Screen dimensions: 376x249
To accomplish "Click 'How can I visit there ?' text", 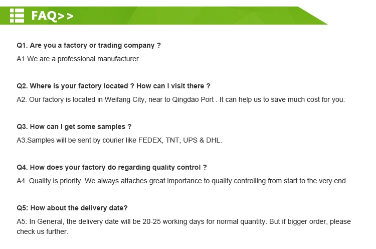I will point(173,86).
